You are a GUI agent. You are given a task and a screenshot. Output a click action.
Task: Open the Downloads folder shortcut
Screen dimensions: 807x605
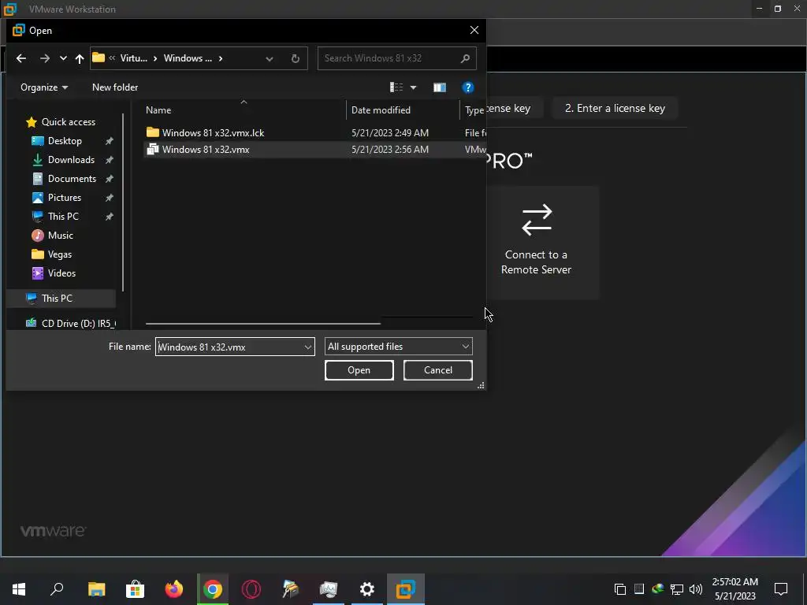[x=71, y=160]
